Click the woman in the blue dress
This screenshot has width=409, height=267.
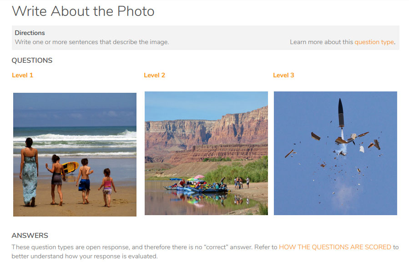pos(29,172)
